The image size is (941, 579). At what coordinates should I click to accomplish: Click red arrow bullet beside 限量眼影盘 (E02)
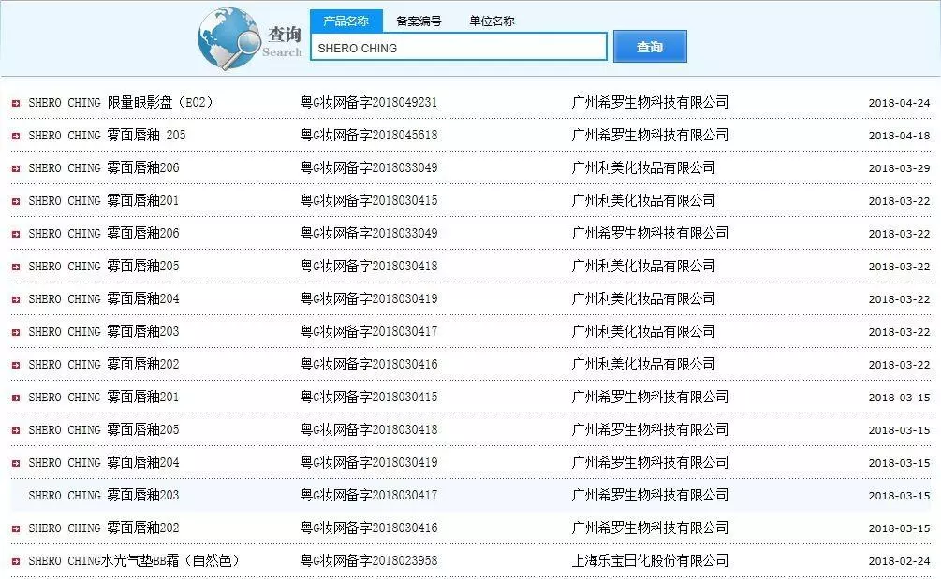click(x=16, y=103)
